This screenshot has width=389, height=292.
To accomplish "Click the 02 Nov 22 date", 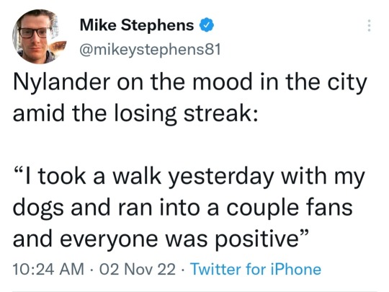I will tap(138, 269).
